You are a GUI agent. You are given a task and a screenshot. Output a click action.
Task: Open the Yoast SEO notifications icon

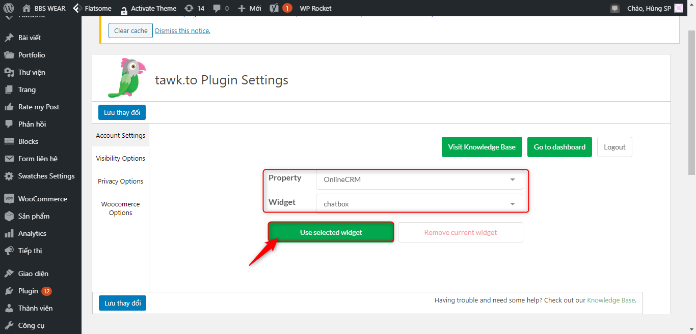[x=274, y=8]
